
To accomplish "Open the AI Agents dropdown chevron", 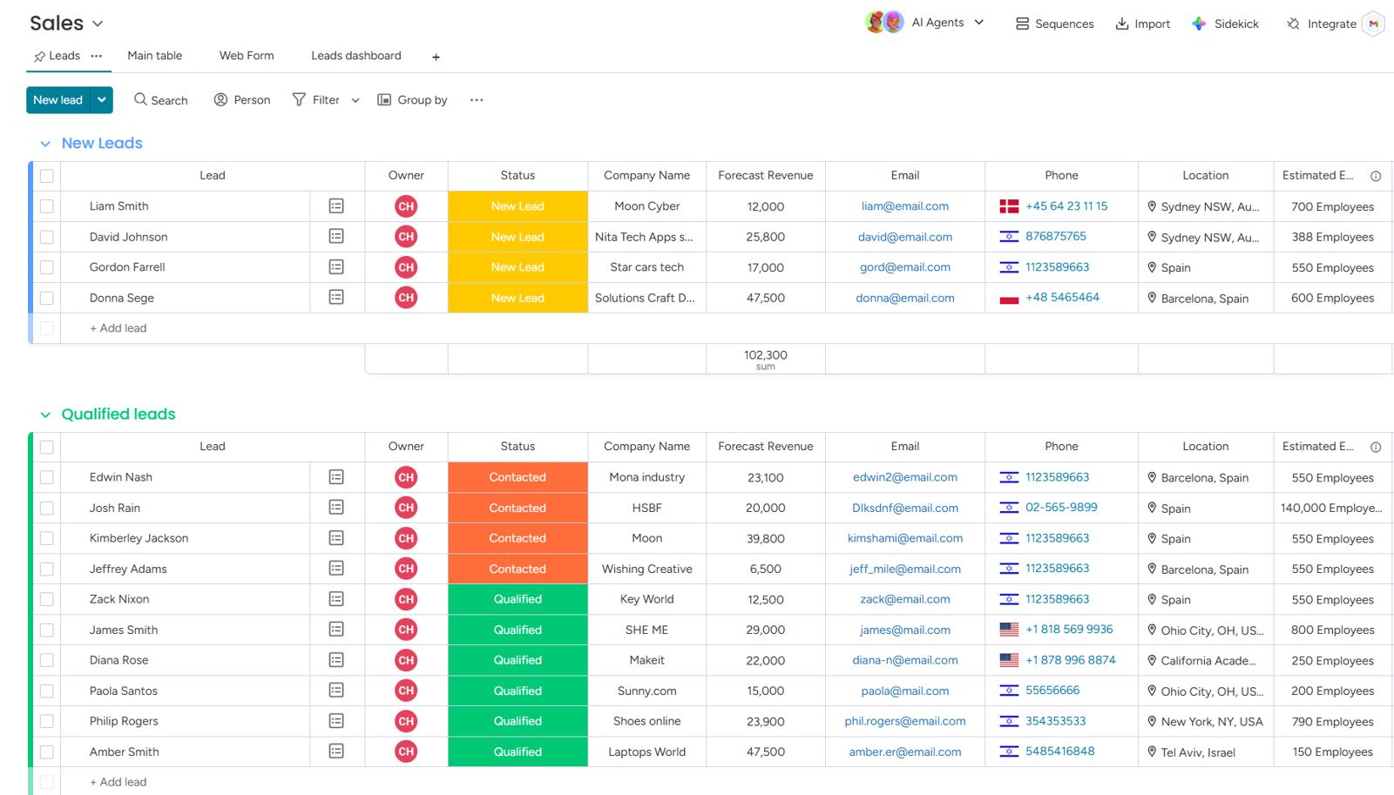I will 978,23.
